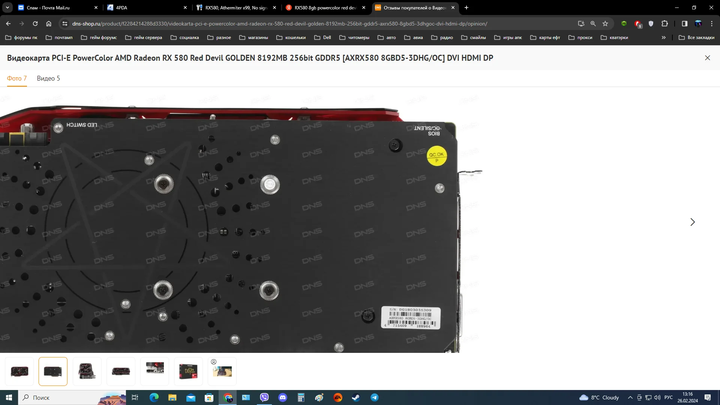Close the photo gallery with X icon
Image resolution: width=720 pixels, height=405 pixels.
click(707, 58)
